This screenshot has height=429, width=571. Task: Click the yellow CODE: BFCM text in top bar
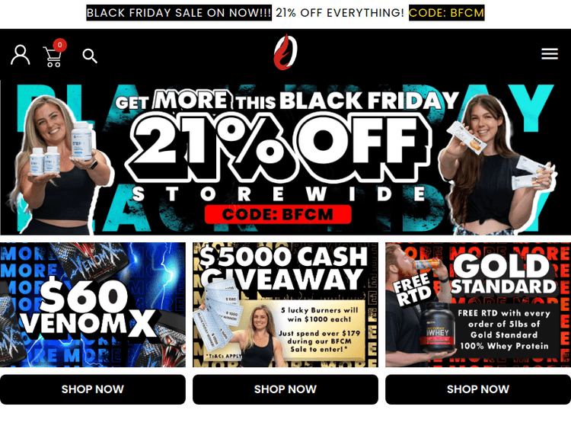click(x=446, y=13)
